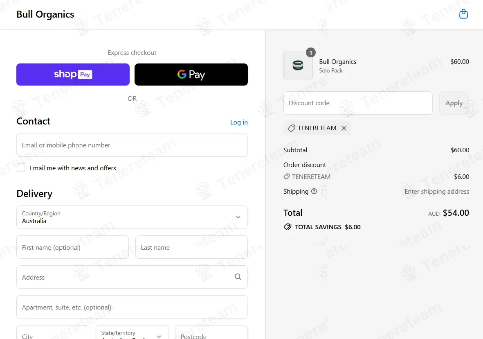The image size is (483, 339).
Task: Click the Email or mobile phone number field
Action: coord(132,145)
